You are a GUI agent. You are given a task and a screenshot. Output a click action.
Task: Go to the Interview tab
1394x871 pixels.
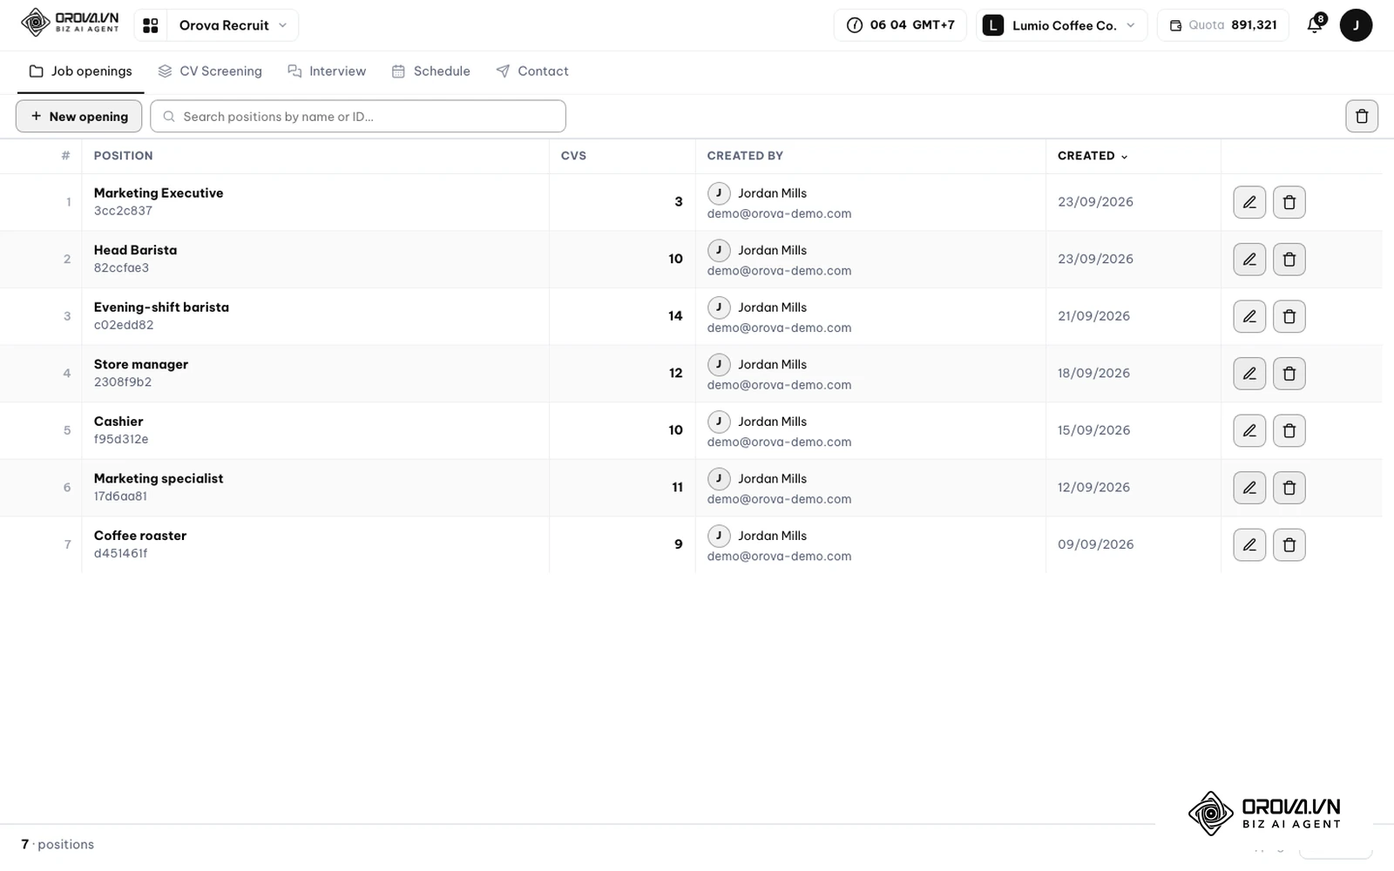(327, 71)
